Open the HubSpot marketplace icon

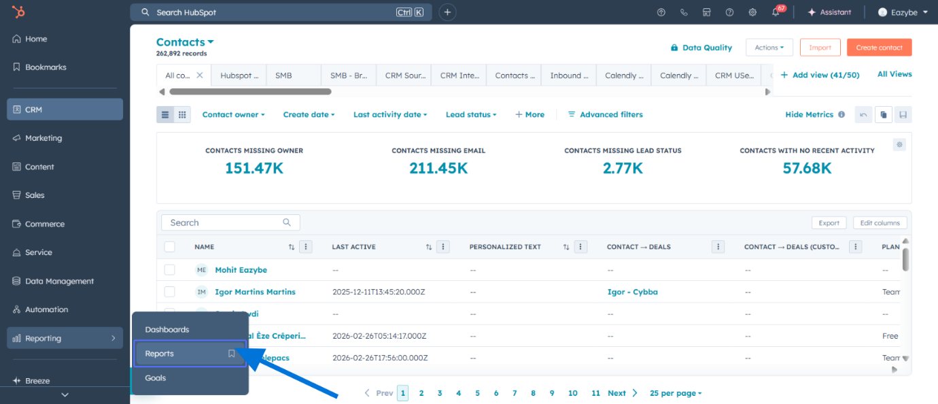(x=706, y=12)
